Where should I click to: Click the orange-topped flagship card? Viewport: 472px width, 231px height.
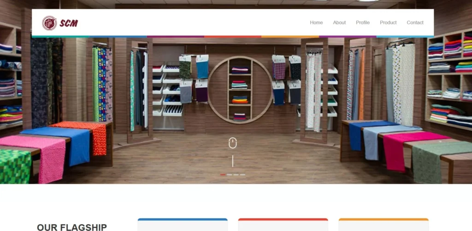pos(383,225)
